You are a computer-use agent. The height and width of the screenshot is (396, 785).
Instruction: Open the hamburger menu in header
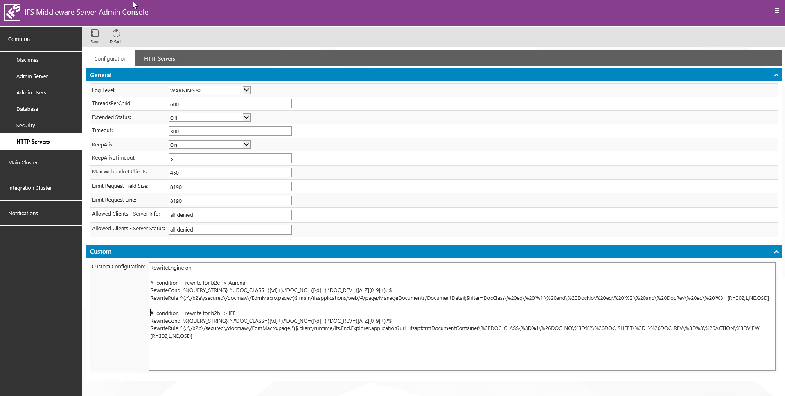pyautogui.click(x=776, y=11)
